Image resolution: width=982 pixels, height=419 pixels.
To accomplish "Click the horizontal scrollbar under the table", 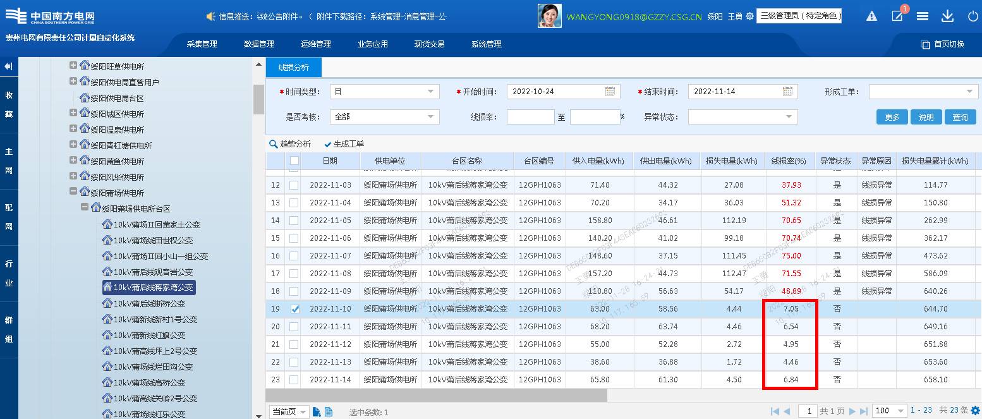I will [x=436, y=396].
